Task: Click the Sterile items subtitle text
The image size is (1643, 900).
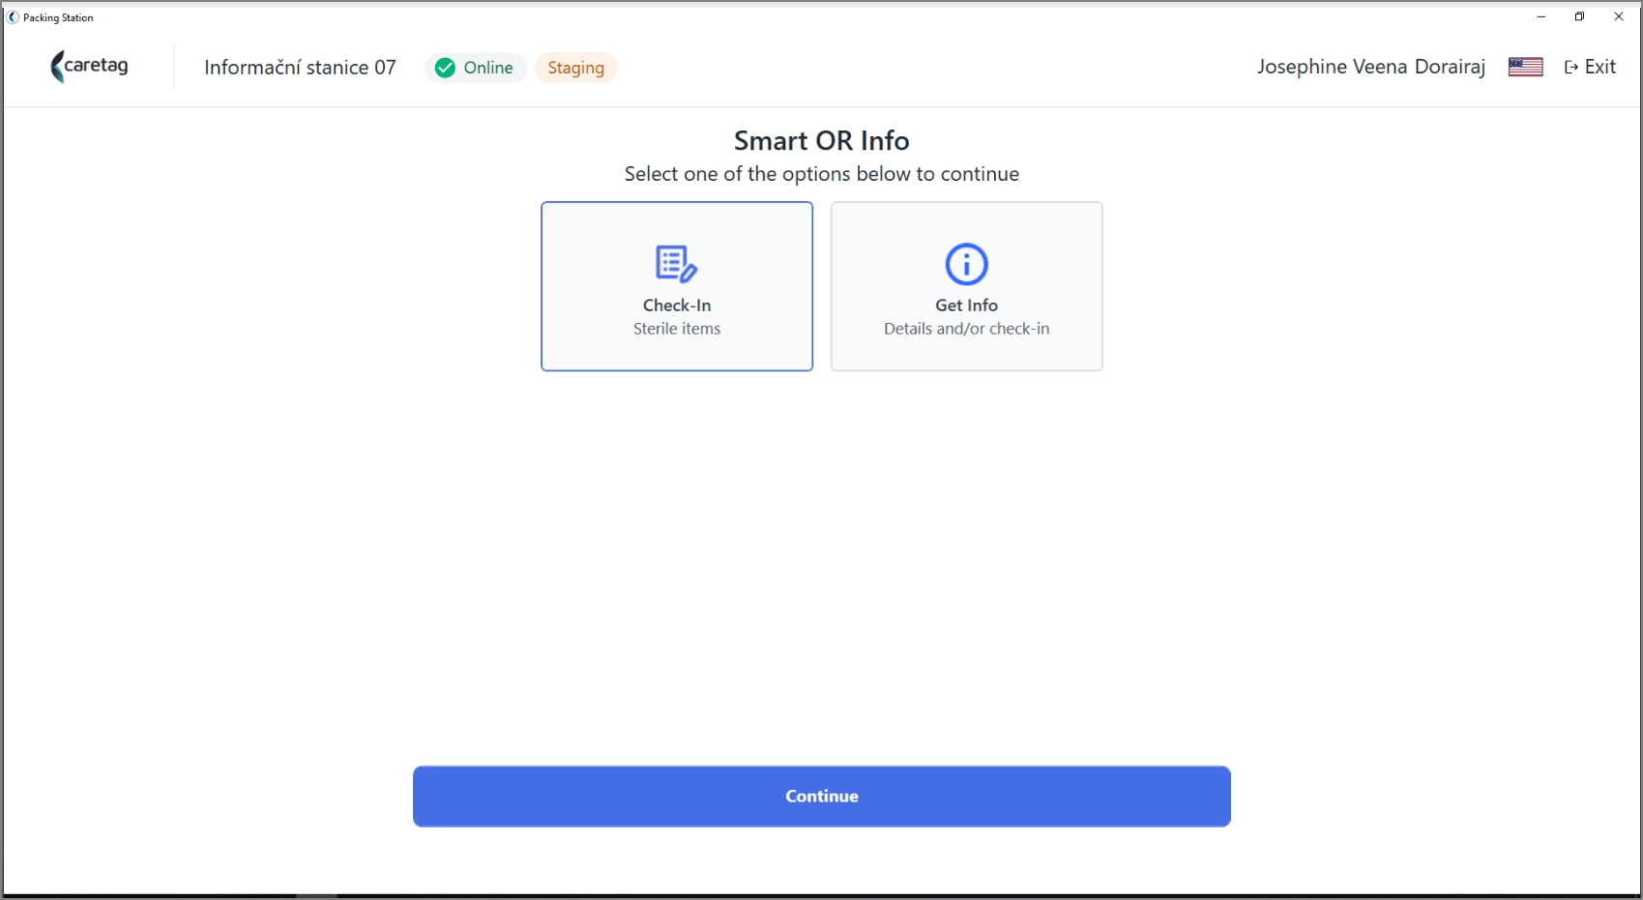Action: (x=677, y=329)
